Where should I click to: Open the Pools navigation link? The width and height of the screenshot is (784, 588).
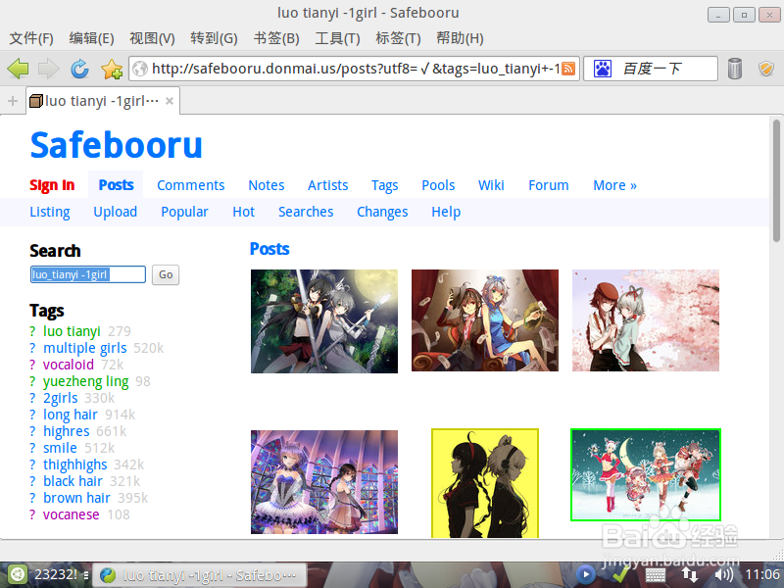438,185
